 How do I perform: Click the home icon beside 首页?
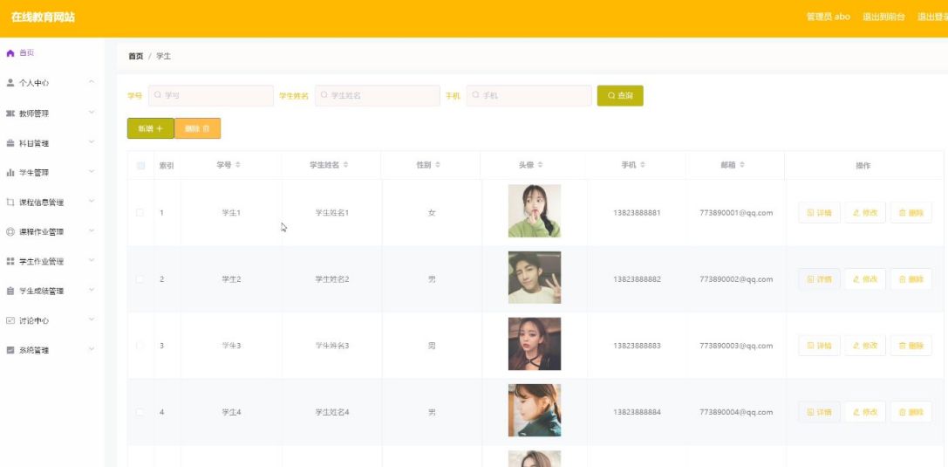[x=10, y=53]
